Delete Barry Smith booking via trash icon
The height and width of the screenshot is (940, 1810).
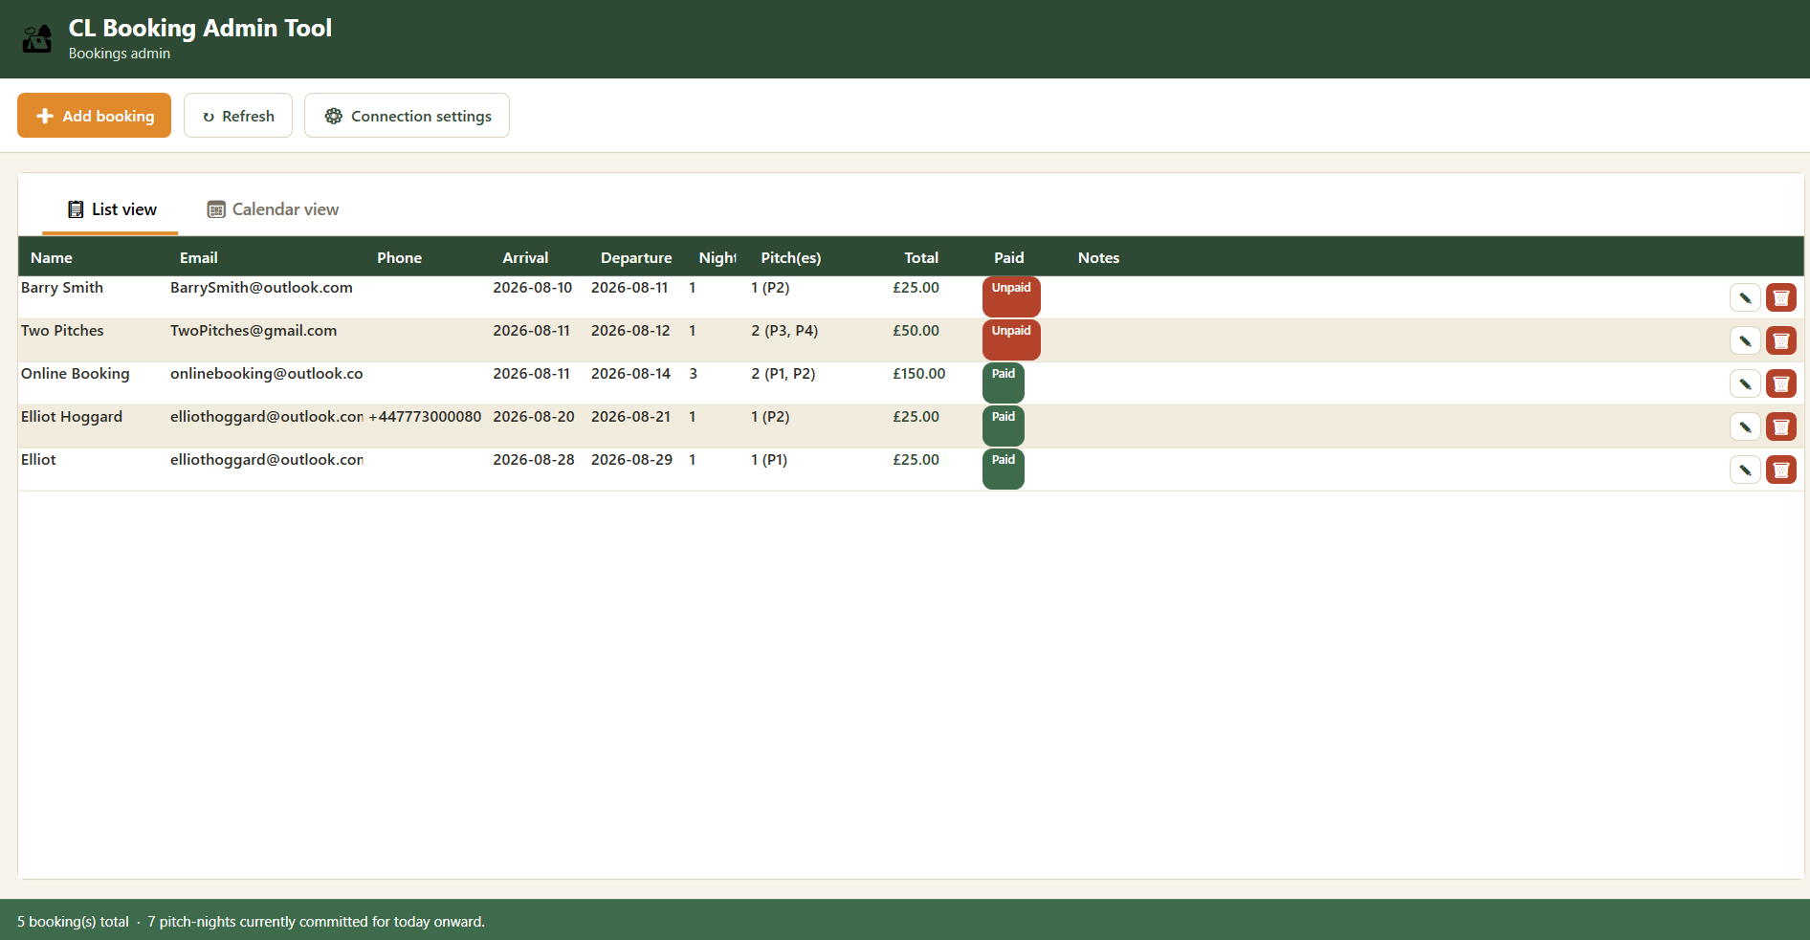tap(1780, 297)
